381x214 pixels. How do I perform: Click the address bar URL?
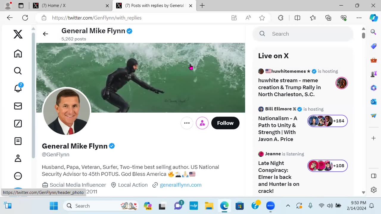(x=97, y=18)
